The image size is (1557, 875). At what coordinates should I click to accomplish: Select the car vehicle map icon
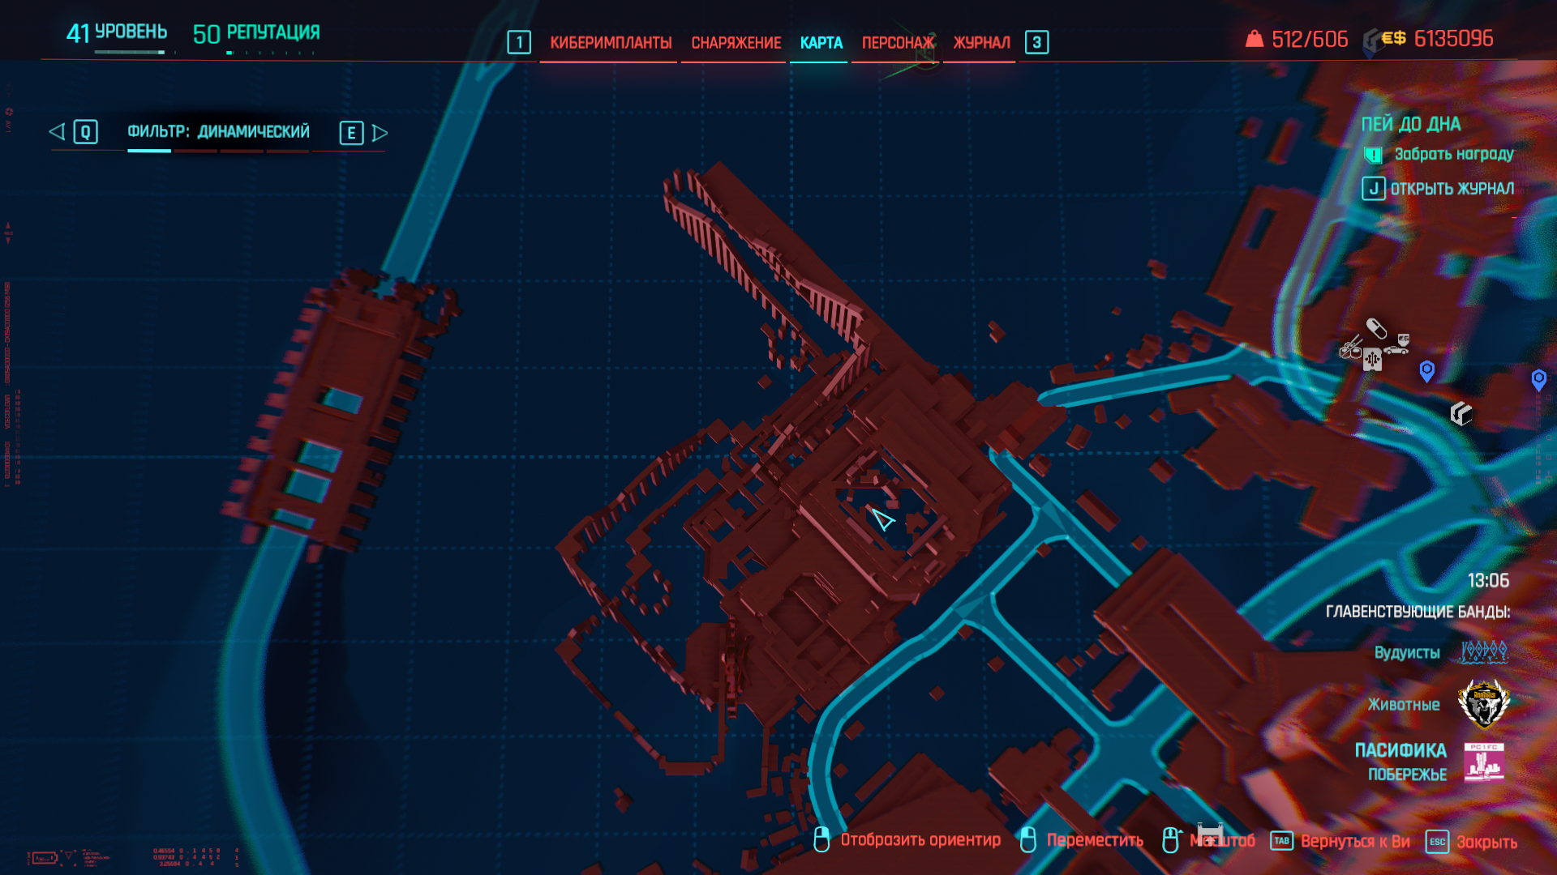(x=1397, y=344)
